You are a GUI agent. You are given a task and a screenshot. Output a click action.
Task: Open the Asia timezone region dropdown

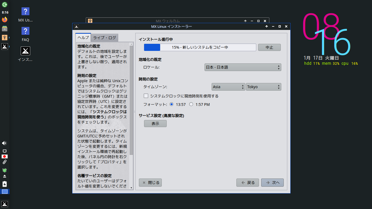[x=228, y=87]
